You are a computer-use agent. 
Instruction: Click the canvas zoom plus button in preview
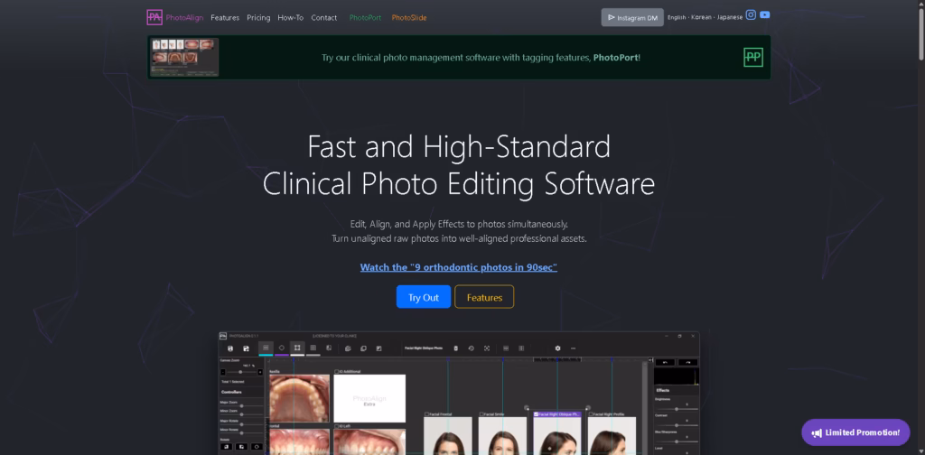point(260,373)
